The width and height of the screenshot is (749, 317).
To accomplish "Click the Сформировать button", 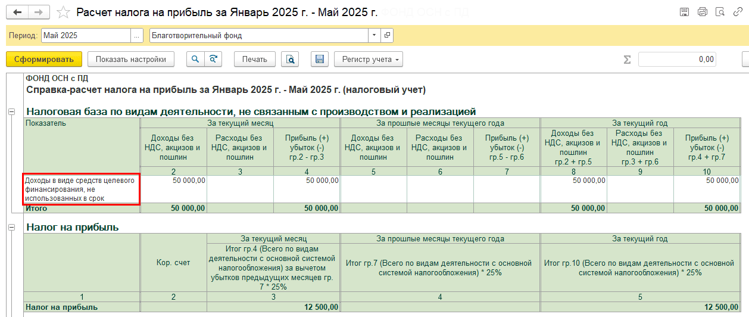I will pos(43,59).
